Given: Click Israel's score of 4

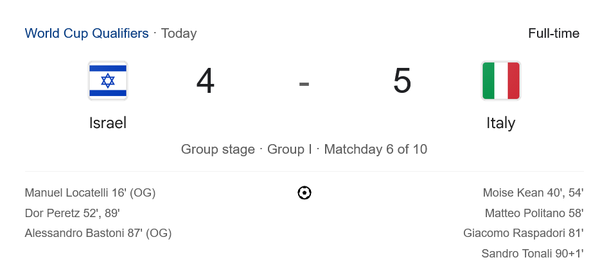Looking at the screenshot, I should tap(206, 82).
